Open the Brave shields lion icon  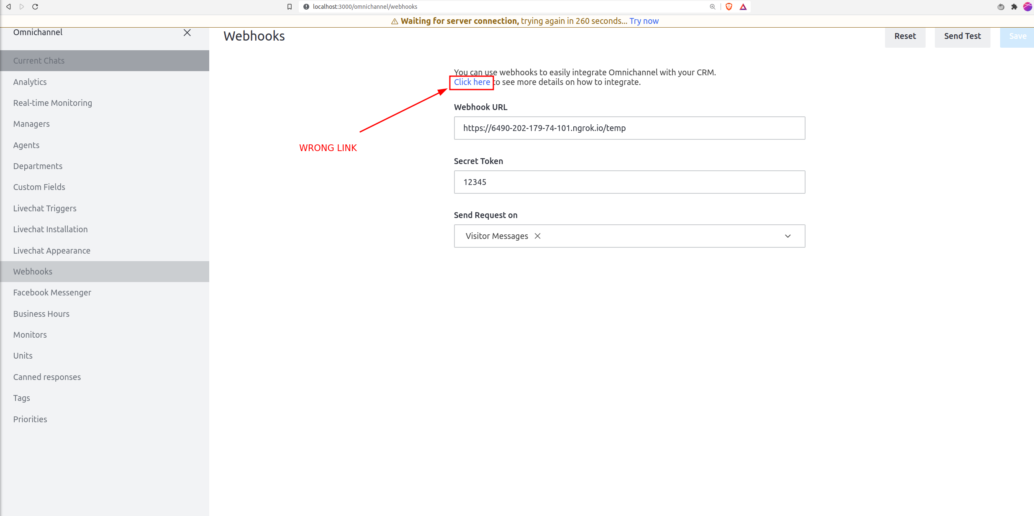click(729, 7)
